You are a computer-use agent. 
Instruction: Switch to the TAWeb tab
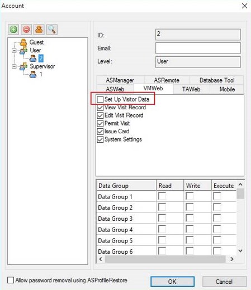(191, 89)
